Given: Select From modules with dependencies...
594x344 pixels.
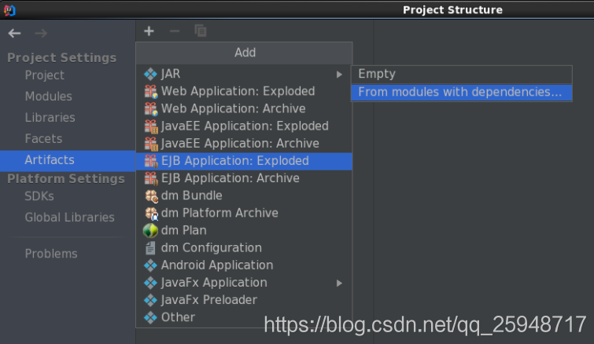Looking at the screenshot, I should (461, 93).
